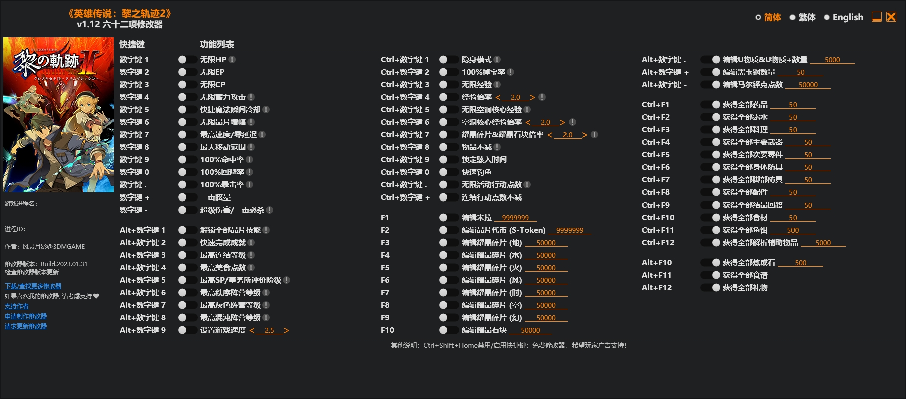Click the info icon beside 无限蓄力攻击

251,97
